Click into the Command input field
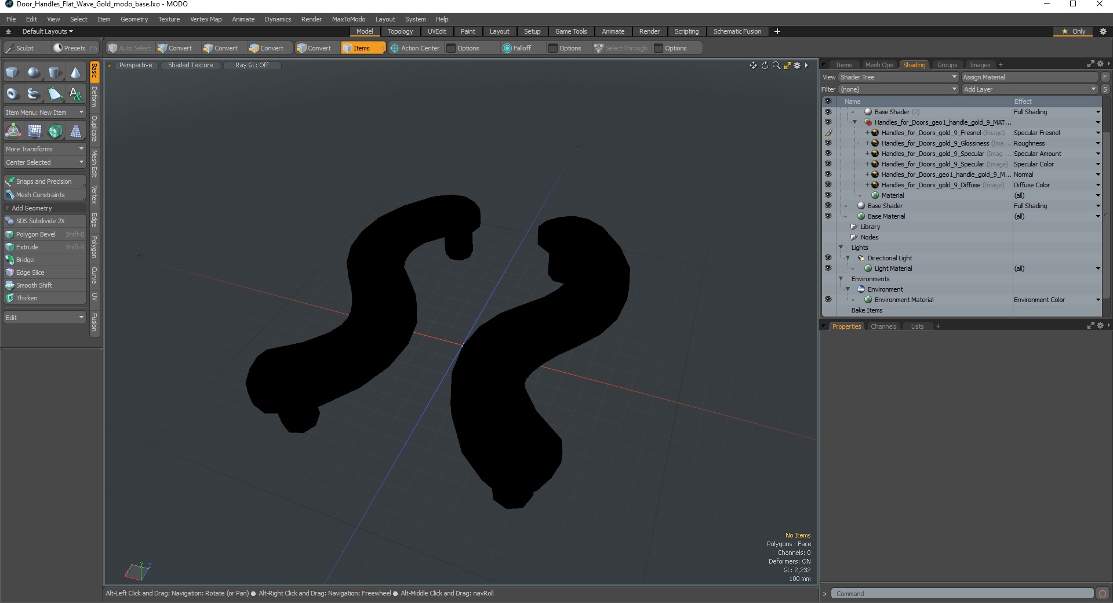This screenshot has width=1113, height=603. point(962,594)
